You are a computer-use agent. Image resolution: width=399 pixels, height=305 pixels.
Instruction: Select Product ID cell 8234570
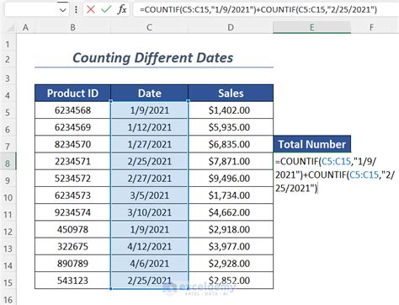click(72, 144)
